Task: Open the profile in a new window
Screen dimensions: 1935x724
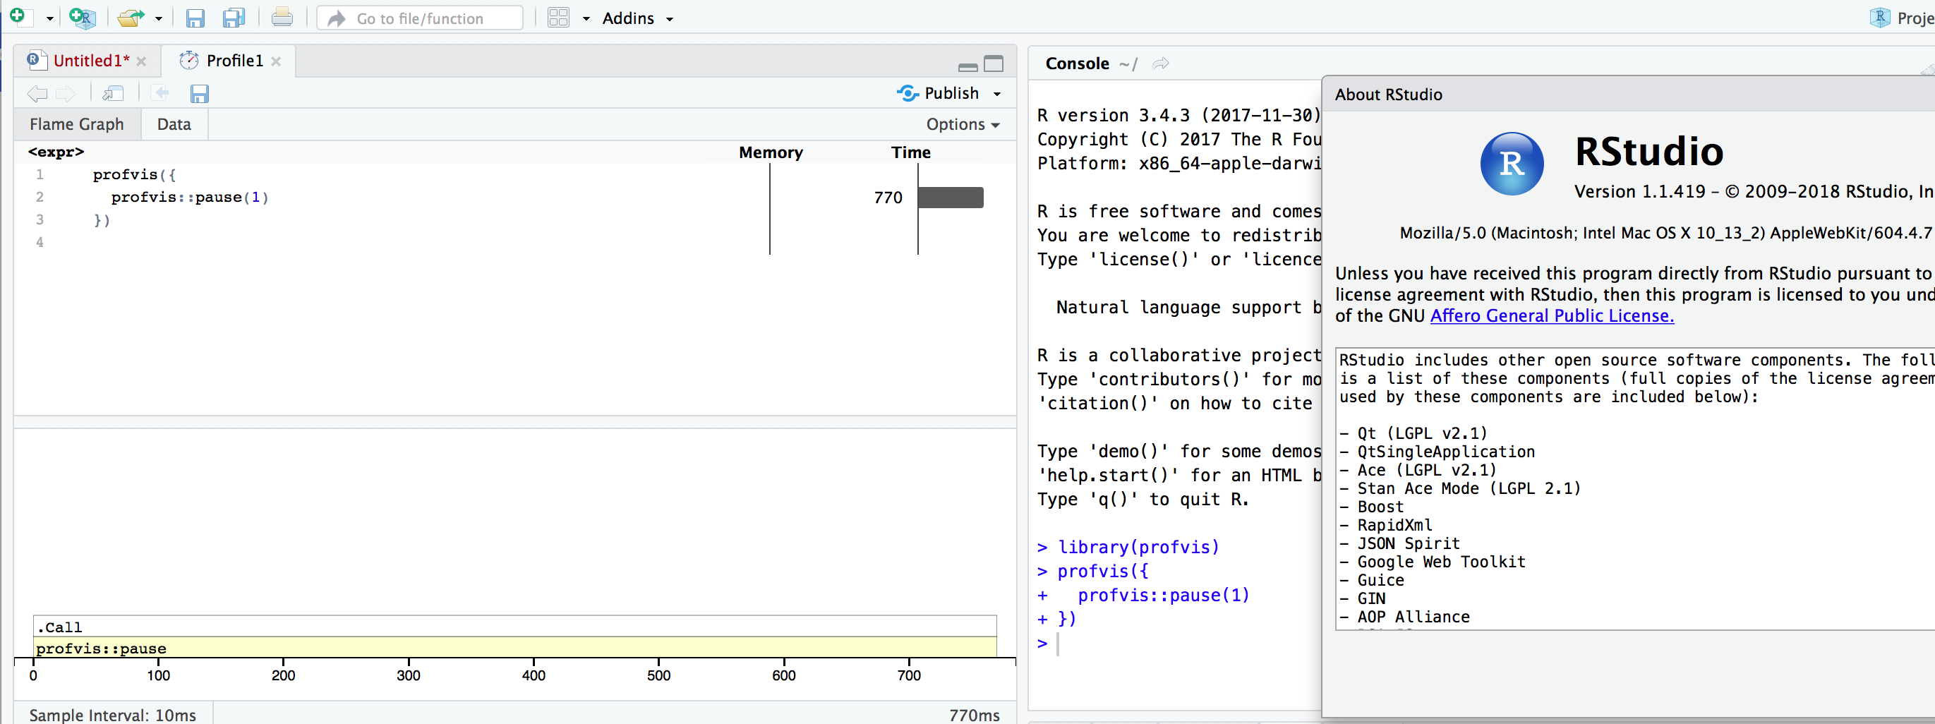Action: click(x=114, y=92)
